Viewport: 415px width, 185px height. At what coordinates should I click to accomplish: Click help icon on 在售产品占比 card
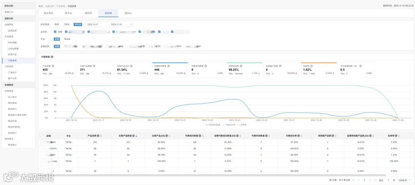click(131, 66)
